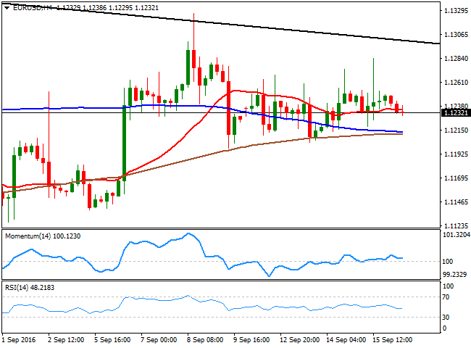
Task: Select the 1.11925 price axis value
Action: pyautogui.click(x=456, y=154)
